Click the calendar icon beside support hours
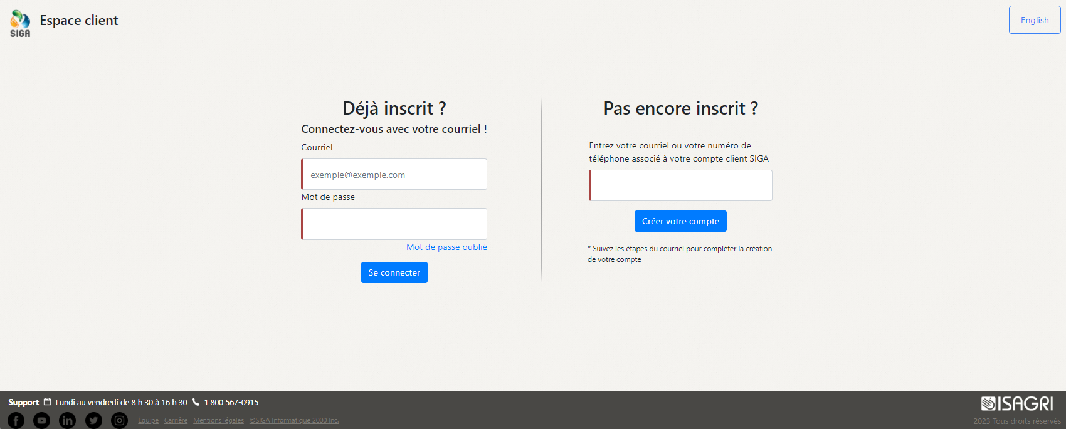 coord(47,402)
